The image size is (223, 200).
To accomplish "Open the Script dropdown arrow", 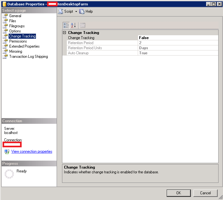I will click(76, 11).
